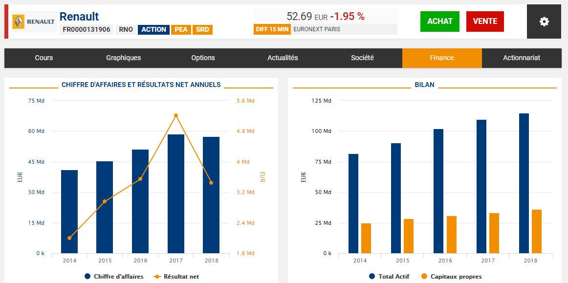Click the ACTION tag badge
568x283 pixels.
[153, 30]
